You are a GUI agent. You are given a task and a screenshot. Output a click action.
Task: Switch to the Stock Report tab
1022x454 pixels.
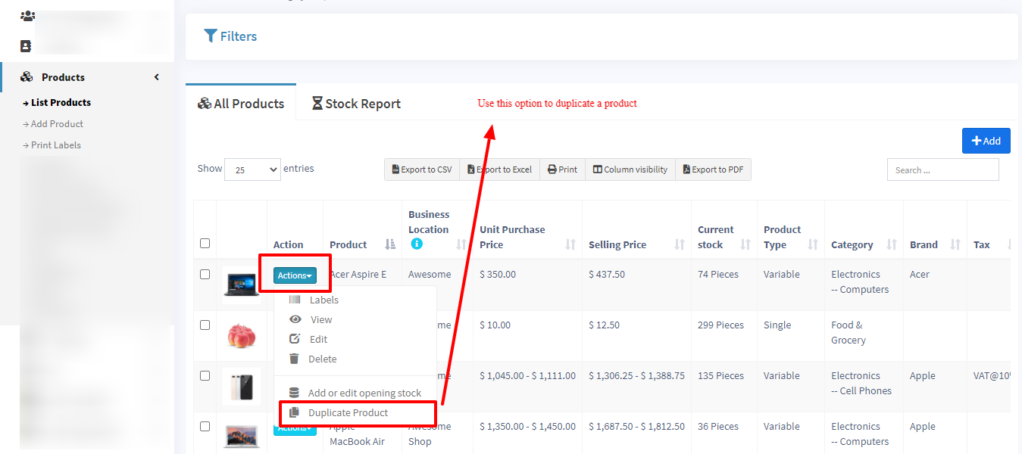[x=355, y=104]
